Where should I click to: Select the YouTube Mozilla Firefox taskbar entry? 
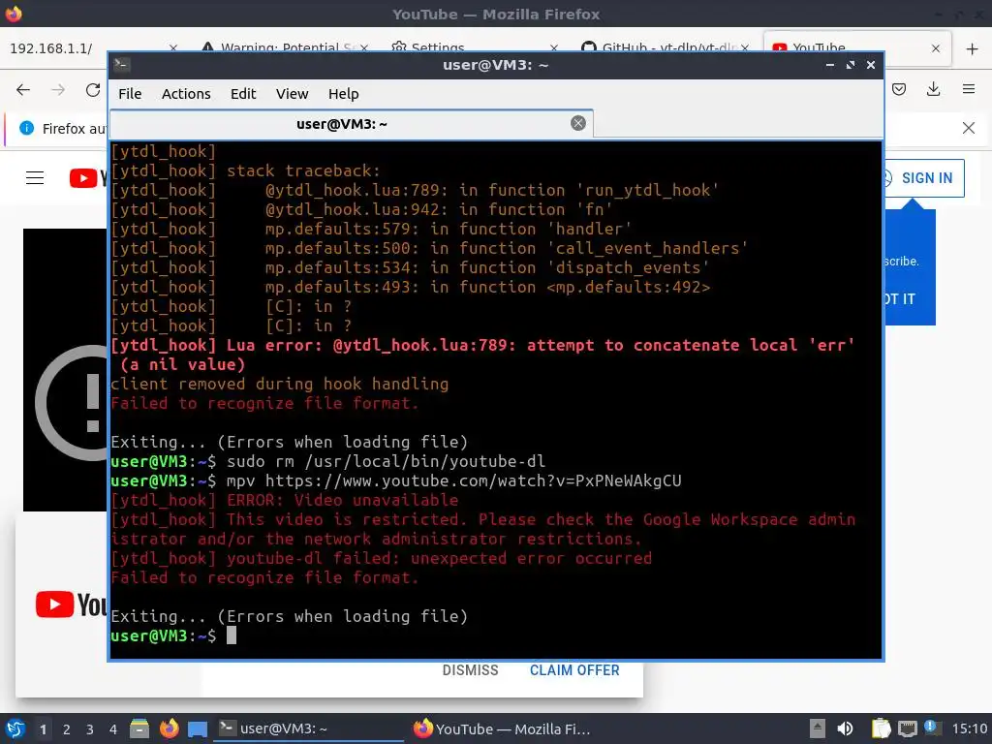(x=503, y=728)
